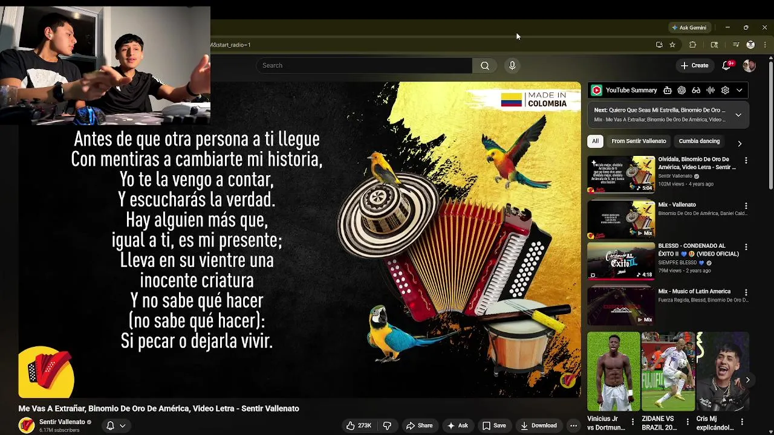The image size is (774, 435).
Task: Expand the Next up mix playlist
Action: click(738, 115)
